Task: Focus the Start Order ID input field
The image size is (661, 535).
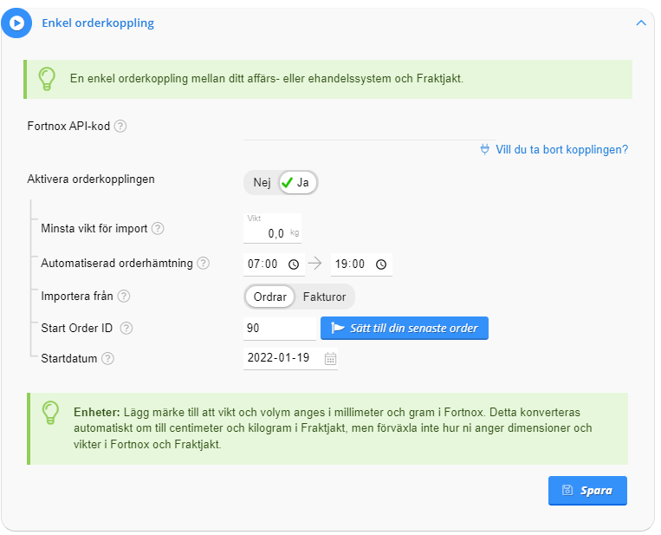Action: coord(280,329)
